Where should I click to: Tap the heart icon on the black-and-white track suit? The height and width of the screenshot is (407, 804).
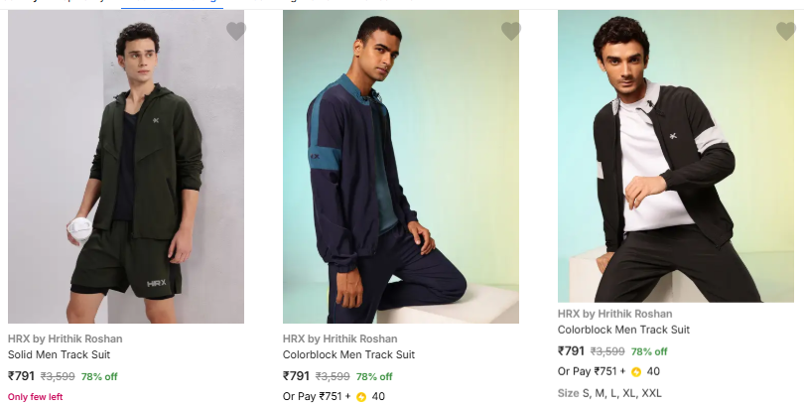click(x=785, y=32)
